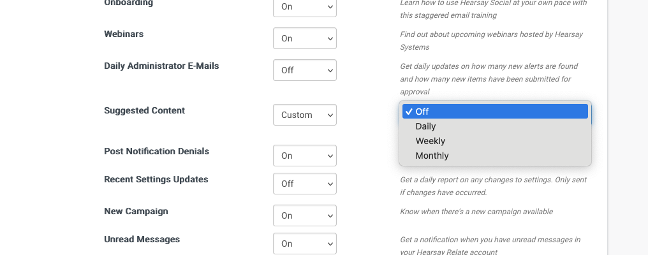Click the Unread Messages label
The height and width of the screenshot is (255, 648).
[x=142, y=239]
